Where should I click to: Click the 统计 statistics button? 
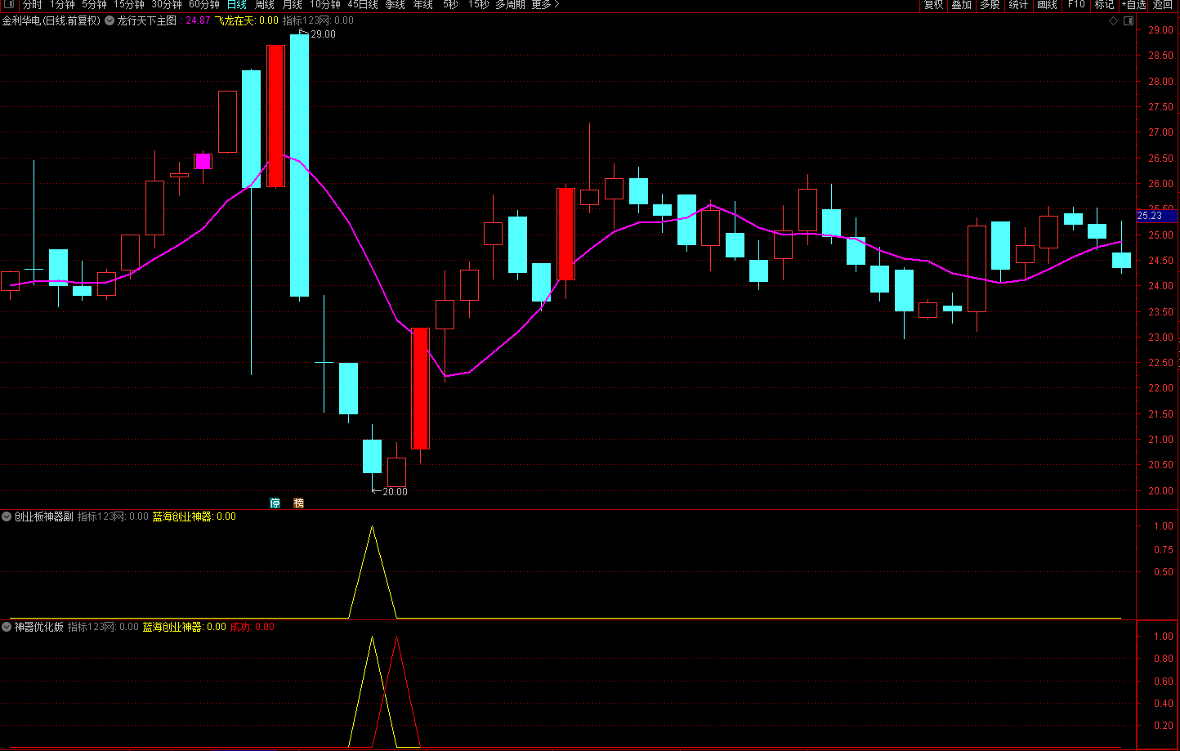[1018, 5]
